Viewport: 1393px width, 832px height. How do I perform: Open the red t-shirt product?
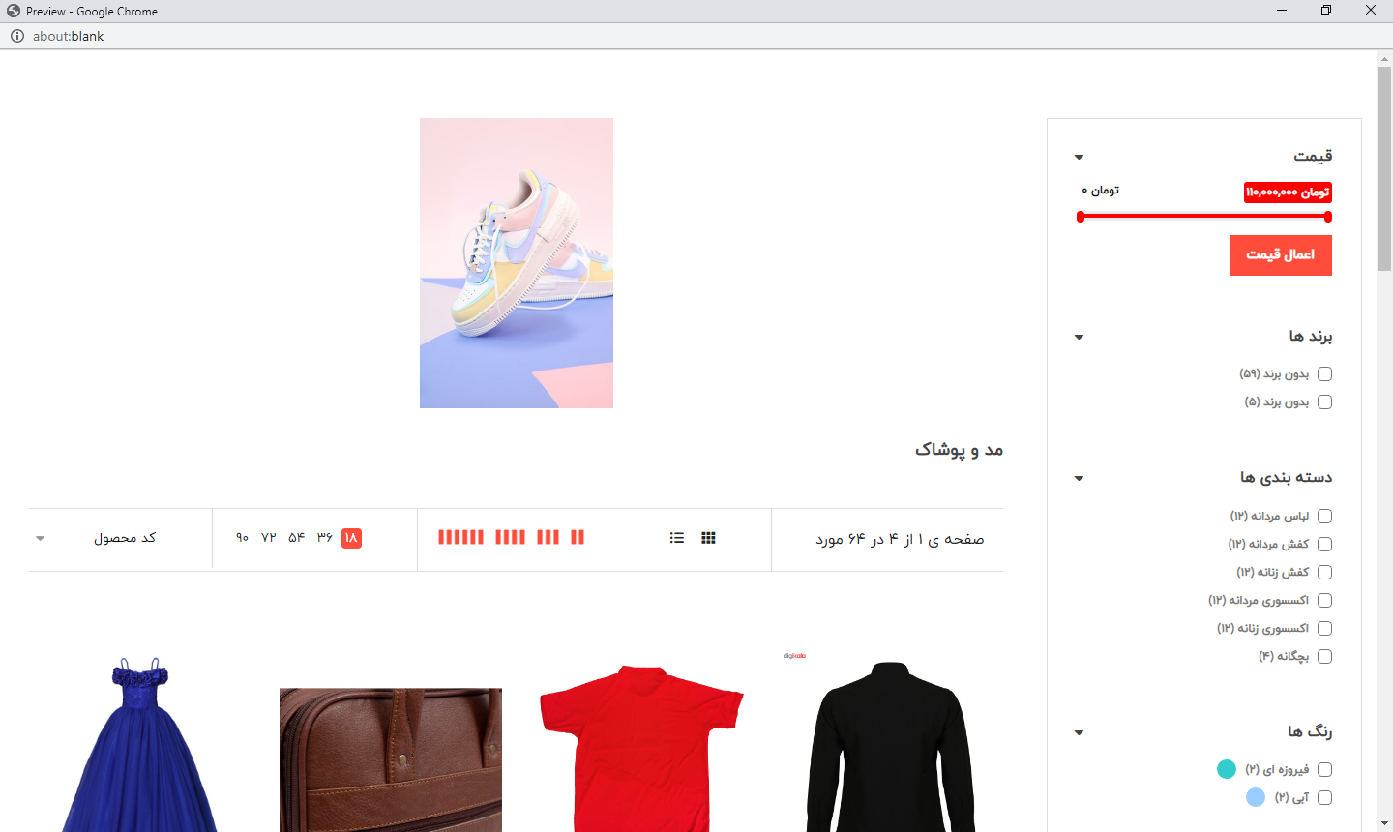point(641,745)
